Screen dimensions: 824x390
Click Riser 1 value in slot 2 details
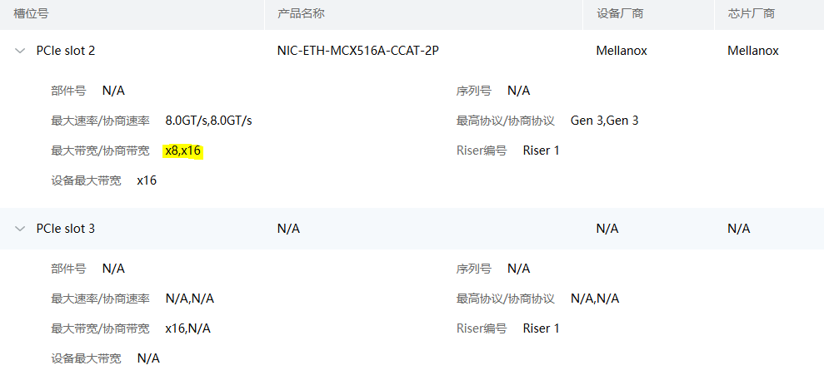(x=542, y=151)
